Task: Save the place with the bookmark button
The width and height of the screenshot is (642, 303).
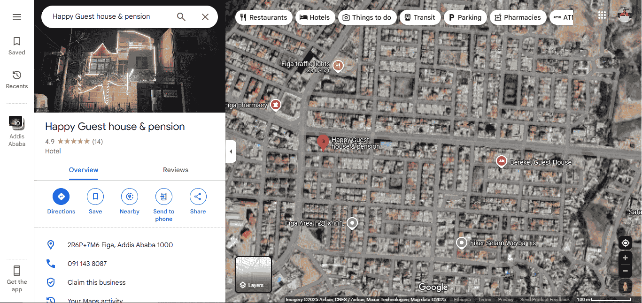Action: click(95, 202)
